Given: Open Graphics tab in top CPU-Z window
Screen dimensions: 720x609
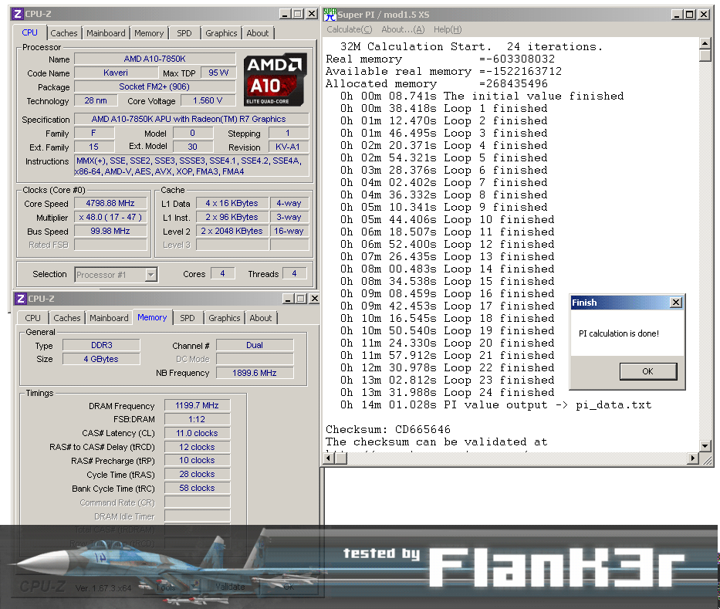Looking at the screenshot, I should (x=221, y=33).
